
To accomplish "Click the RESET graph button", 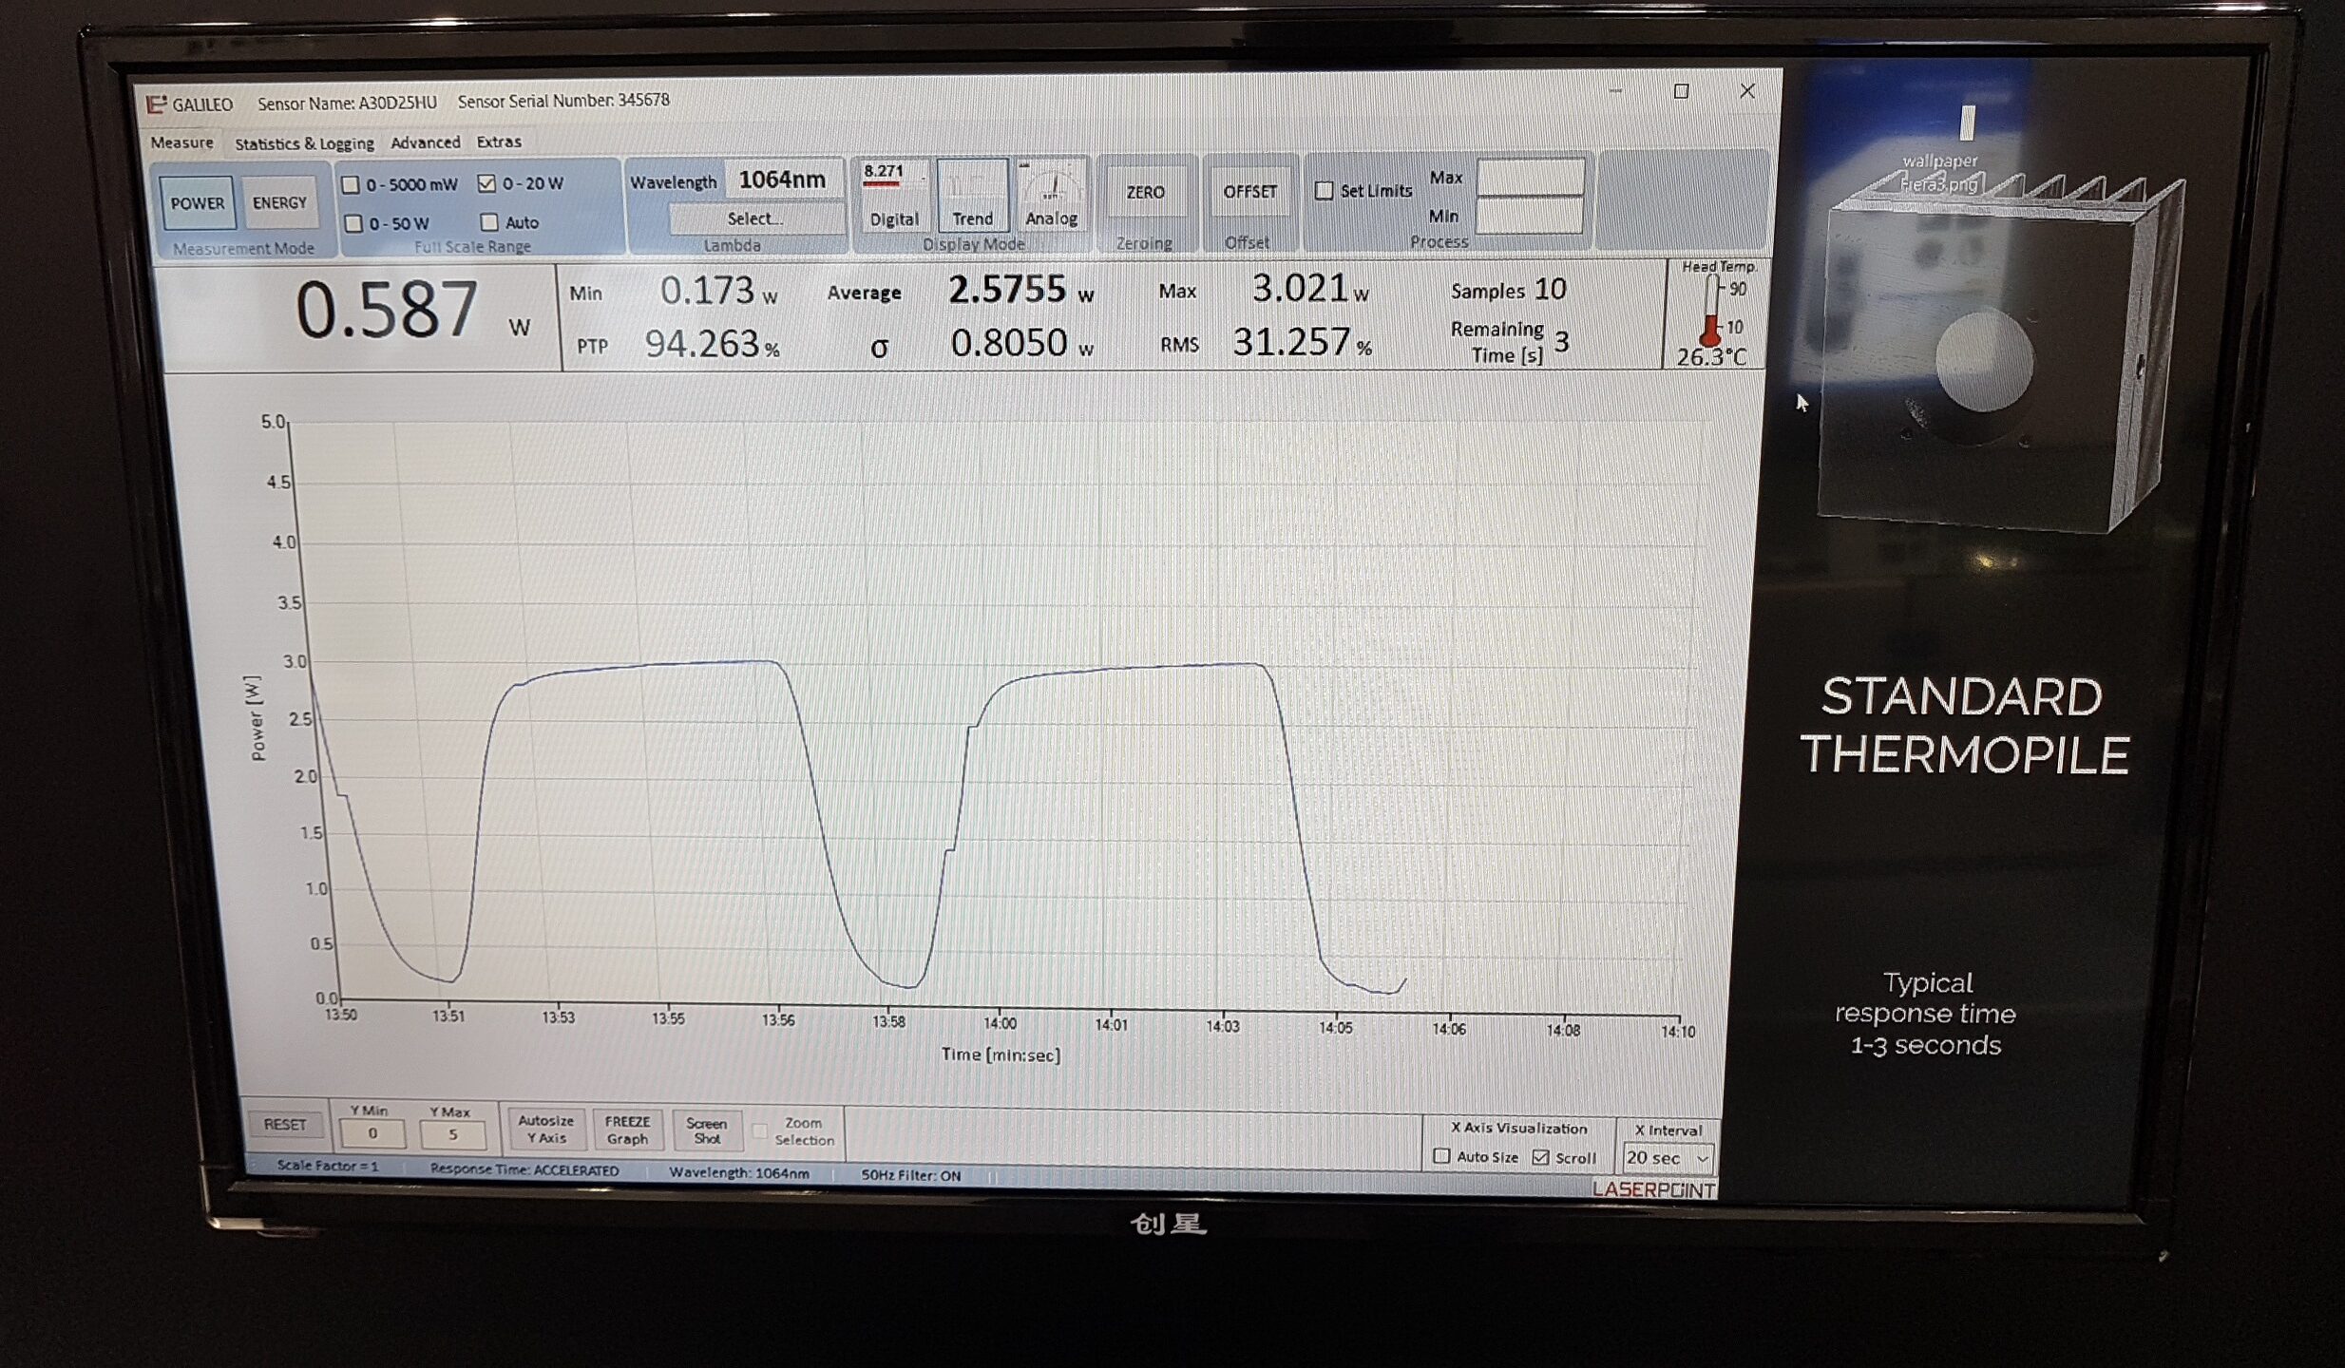I will (285, 1125).
